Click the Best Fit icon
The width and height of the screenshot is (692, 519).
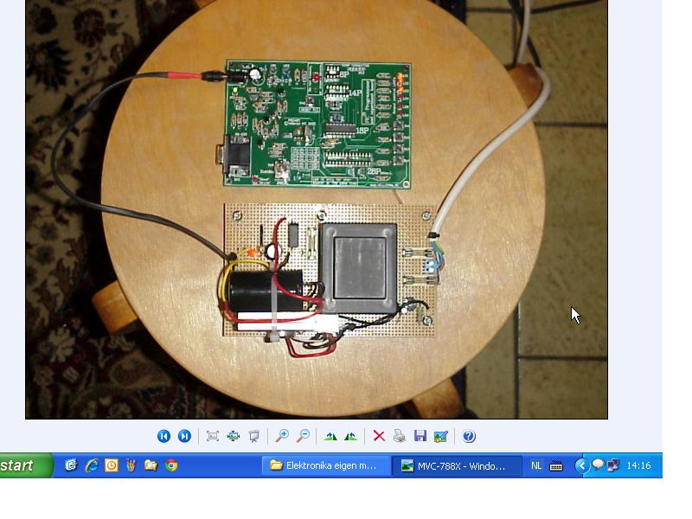[x=213, y=437]
